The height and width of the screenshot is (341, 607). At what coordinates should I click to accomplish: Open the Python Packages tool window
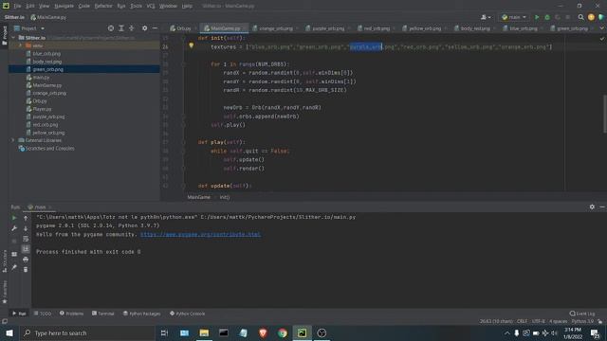[141, 314]
